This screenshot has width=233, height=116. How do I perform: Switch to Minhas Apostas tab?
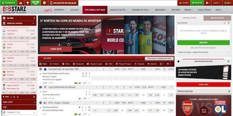coord(217,18)
